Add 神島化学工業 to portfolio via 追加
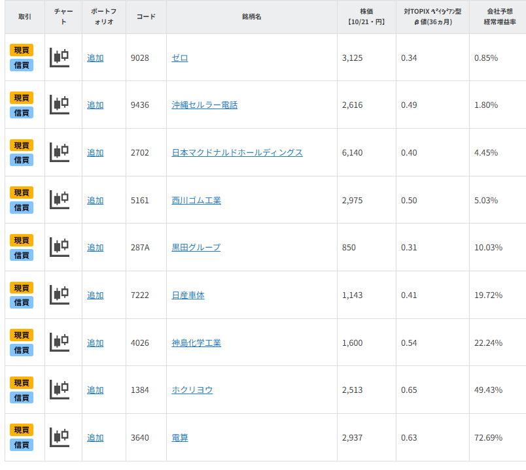This screenshot has width=526, height=470. pyautogui.click(x=96, y=343)
